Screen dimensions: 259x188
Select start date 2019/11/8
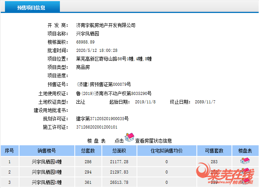coord(145,102)
